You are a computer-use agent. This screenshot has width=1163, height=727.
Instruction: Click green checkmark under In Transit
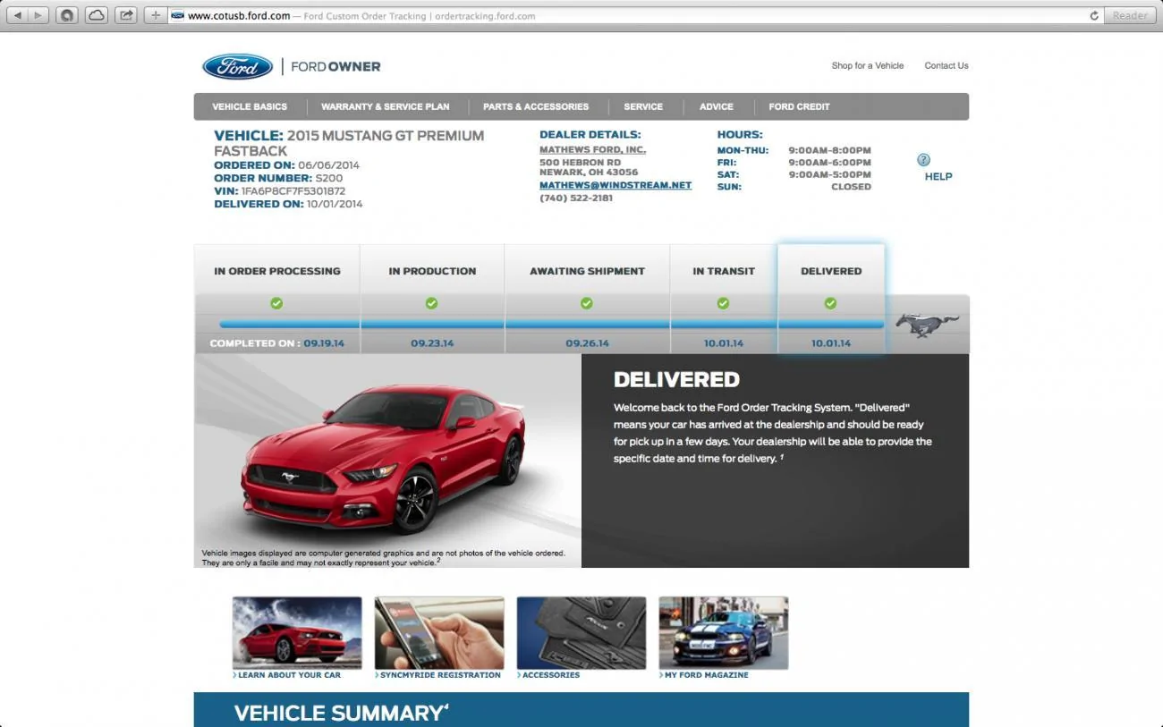[x=723, y=303]
